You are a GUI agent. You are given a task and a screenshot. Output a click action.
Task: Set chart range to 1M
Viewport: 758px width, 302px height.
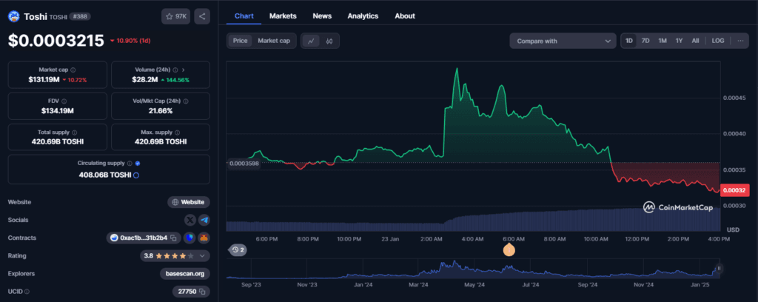pos(663,41)
